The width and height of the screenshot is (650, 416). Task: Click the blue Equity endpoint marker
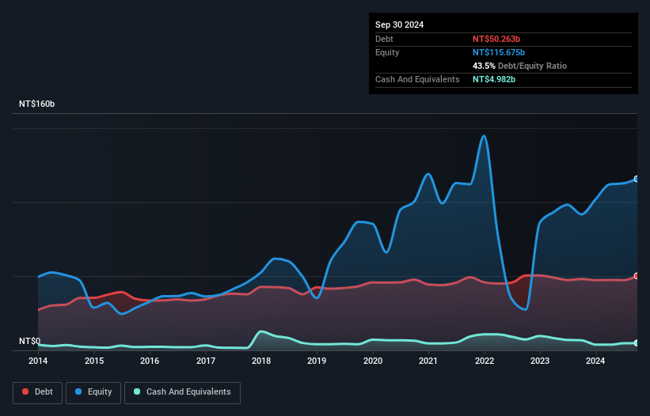[x=637, y=180]
